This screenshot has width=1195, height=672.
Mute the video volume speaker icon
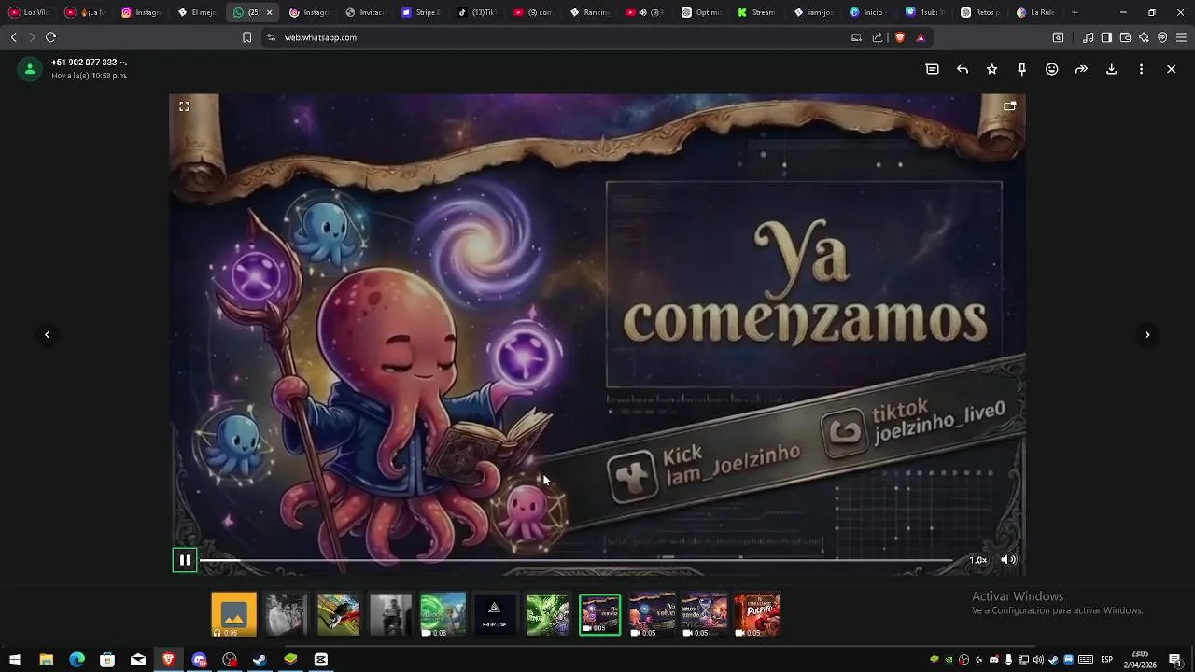(x=1008, y=560)
